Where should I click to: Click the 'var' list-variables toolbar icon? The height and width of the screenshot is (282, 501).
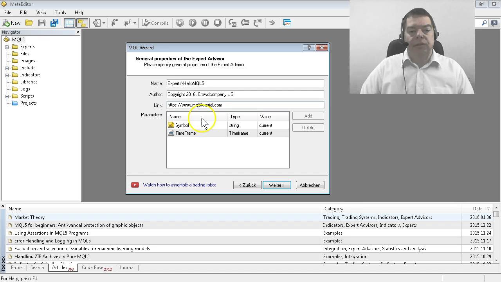pos(115,23)
